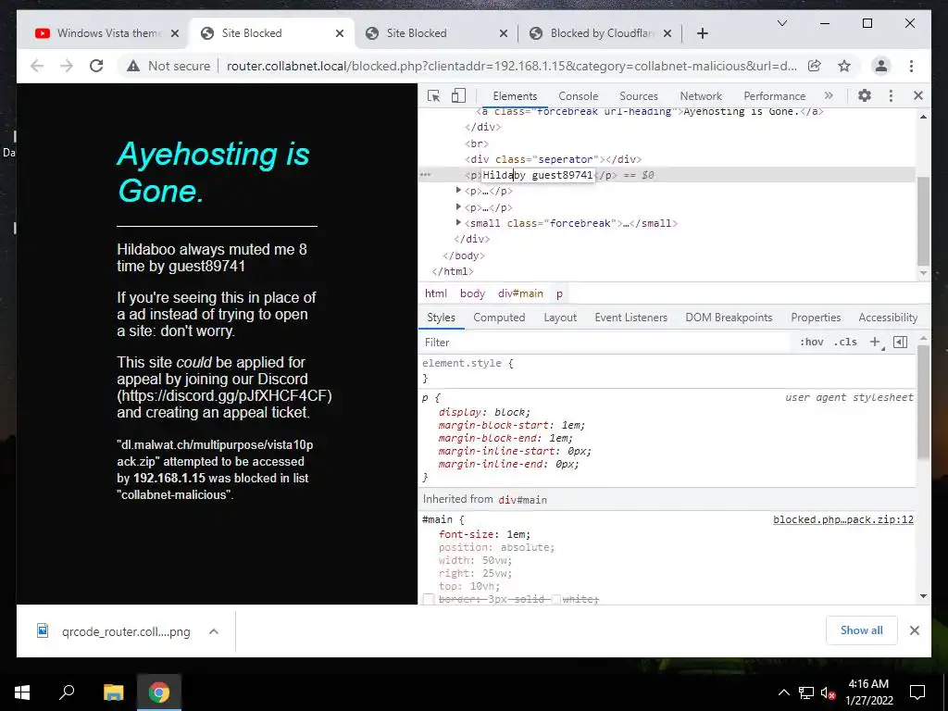
Task: Click the Not secure warning icon
Action: 133,66
